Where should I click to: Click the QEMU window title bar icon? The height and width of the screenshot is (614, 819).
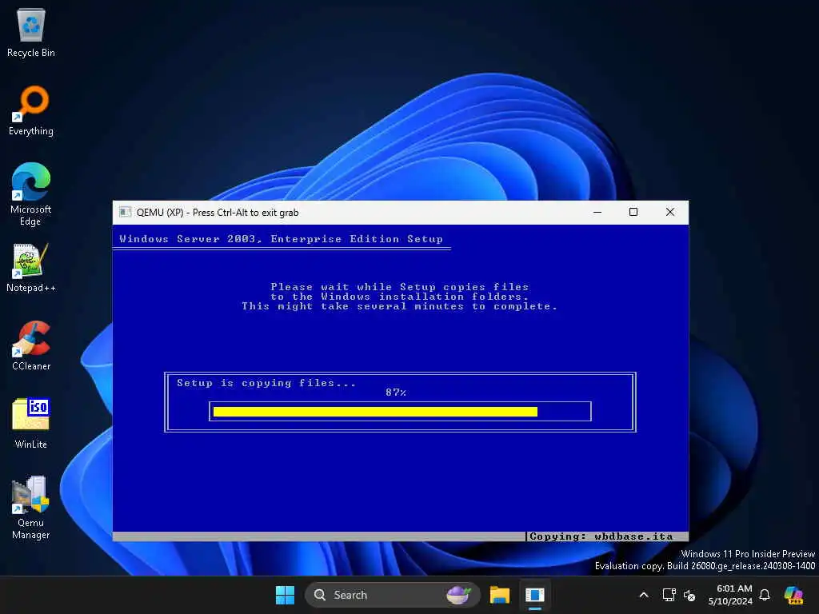(x=125, y=213)
